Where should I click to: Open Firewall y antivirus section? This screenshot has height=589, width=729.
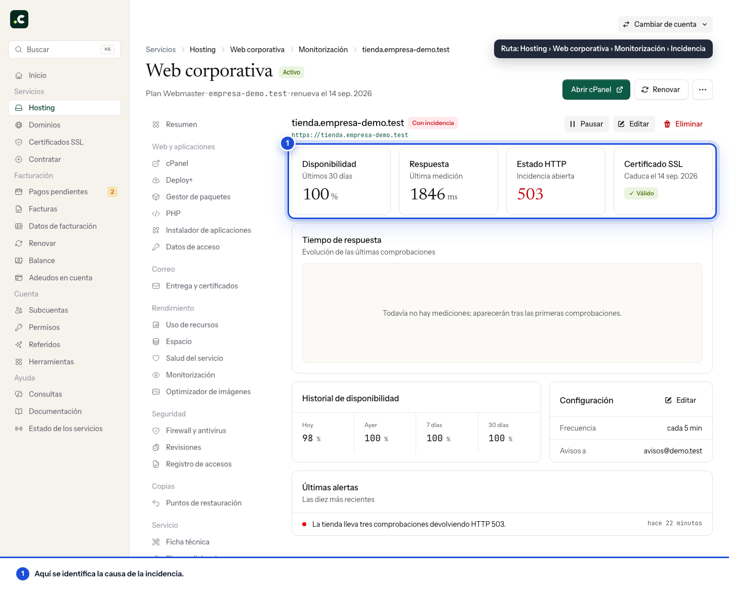click(x=196, y=431)
